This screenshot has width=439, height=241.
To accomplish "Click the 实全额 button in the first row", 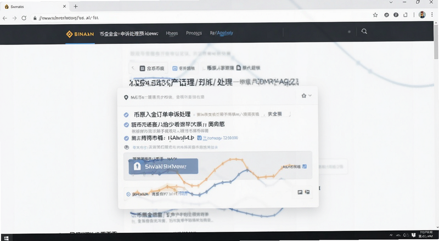I will [275, 114].
